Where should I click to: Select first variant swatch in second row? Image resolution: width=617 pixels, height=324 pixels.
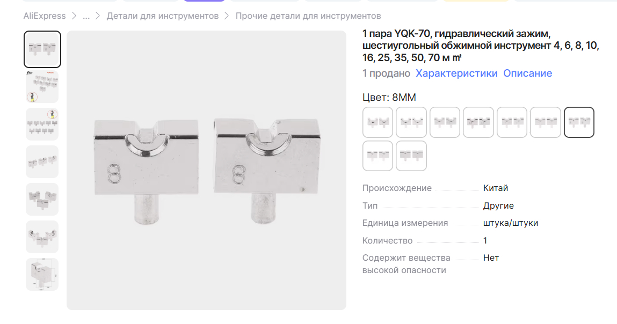point(378,156)
